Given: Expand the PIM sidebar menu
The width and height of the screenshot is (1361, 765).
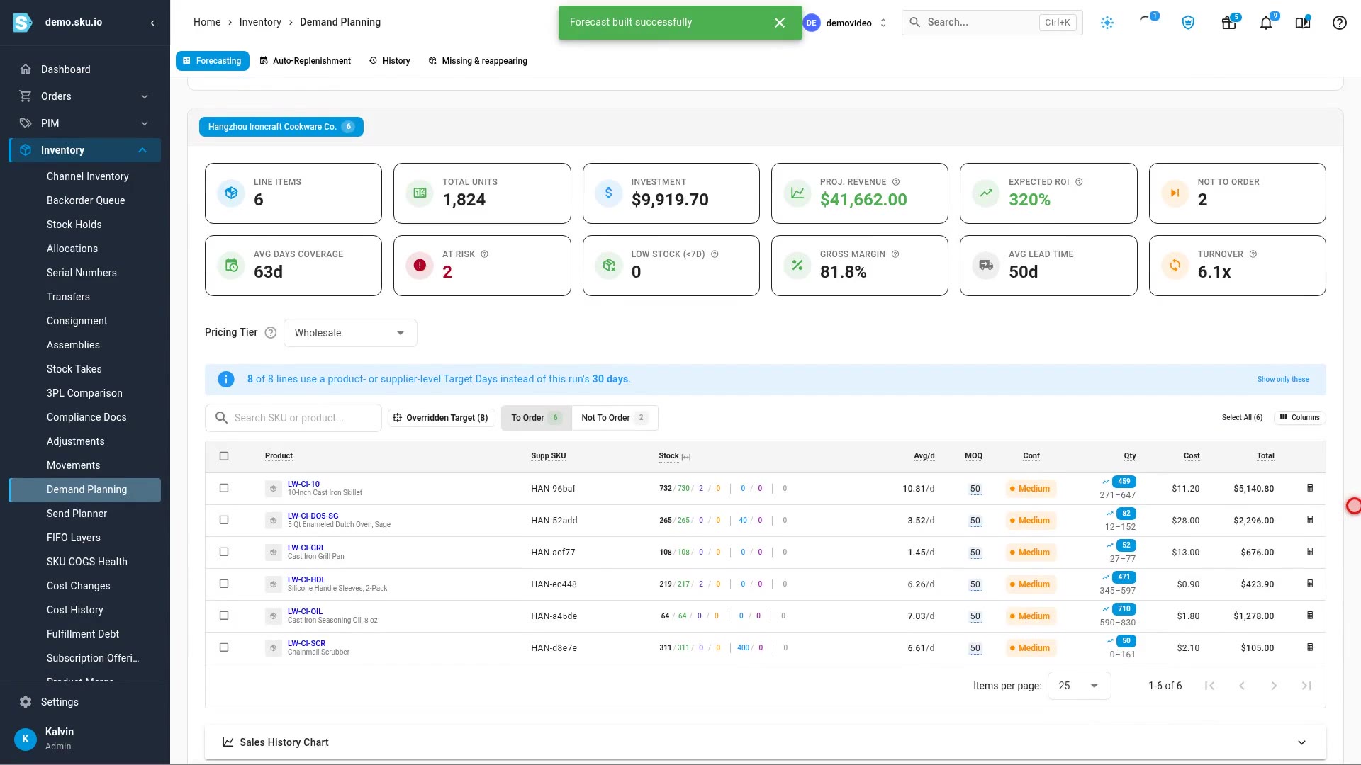Looking at the screenshot, I should pyautogui.click(x=85, y=123).
